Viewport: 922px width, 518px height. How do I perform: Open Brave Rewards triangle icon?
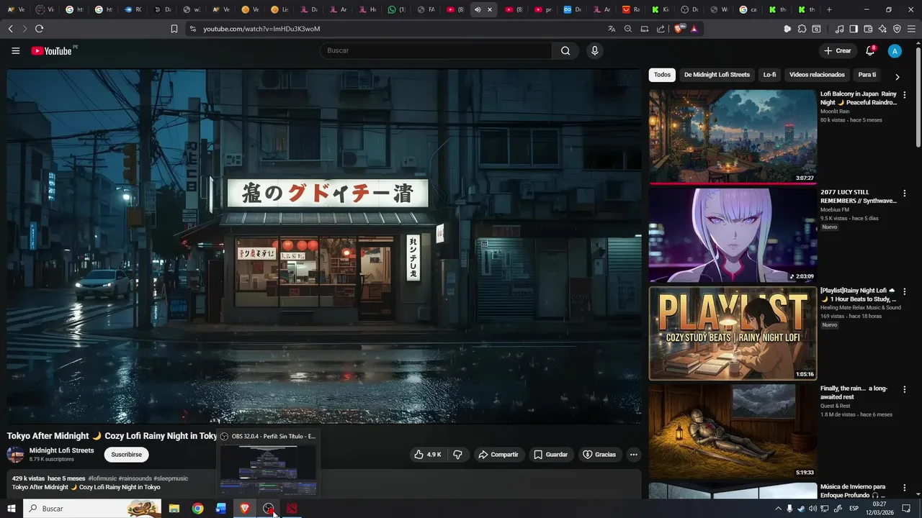pos(694,29)
